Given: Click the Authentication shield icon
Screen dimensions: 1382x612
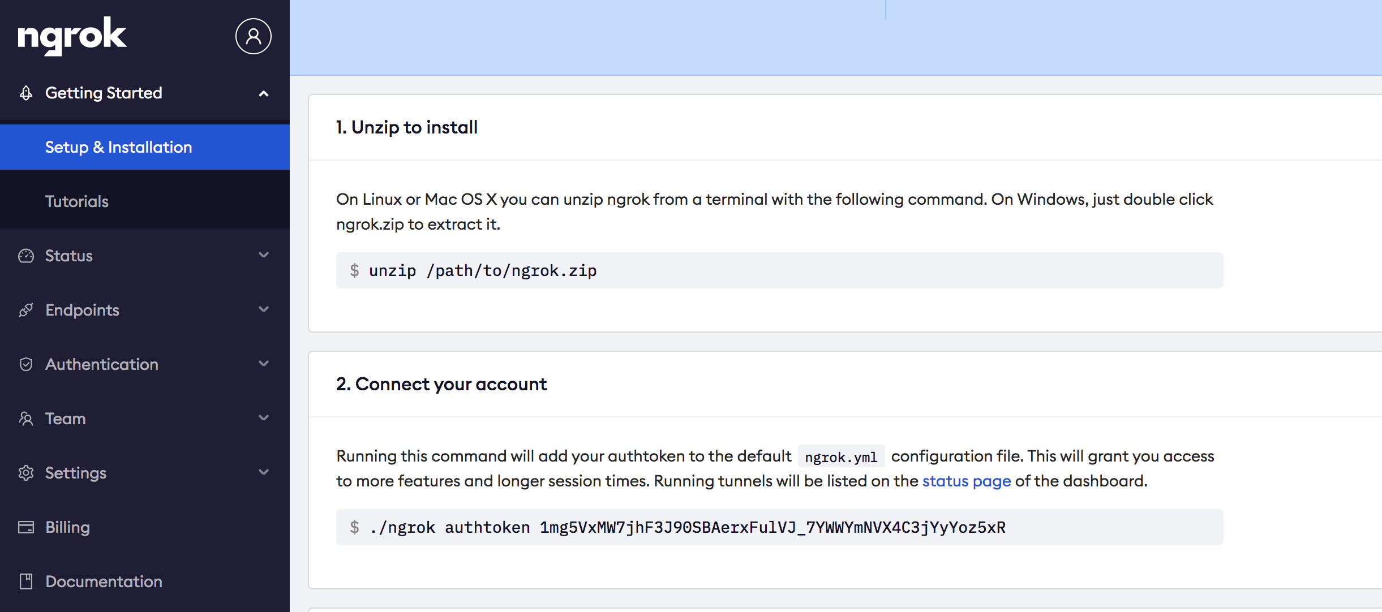Looking at the screenshot, I should (x=26, y=364).
